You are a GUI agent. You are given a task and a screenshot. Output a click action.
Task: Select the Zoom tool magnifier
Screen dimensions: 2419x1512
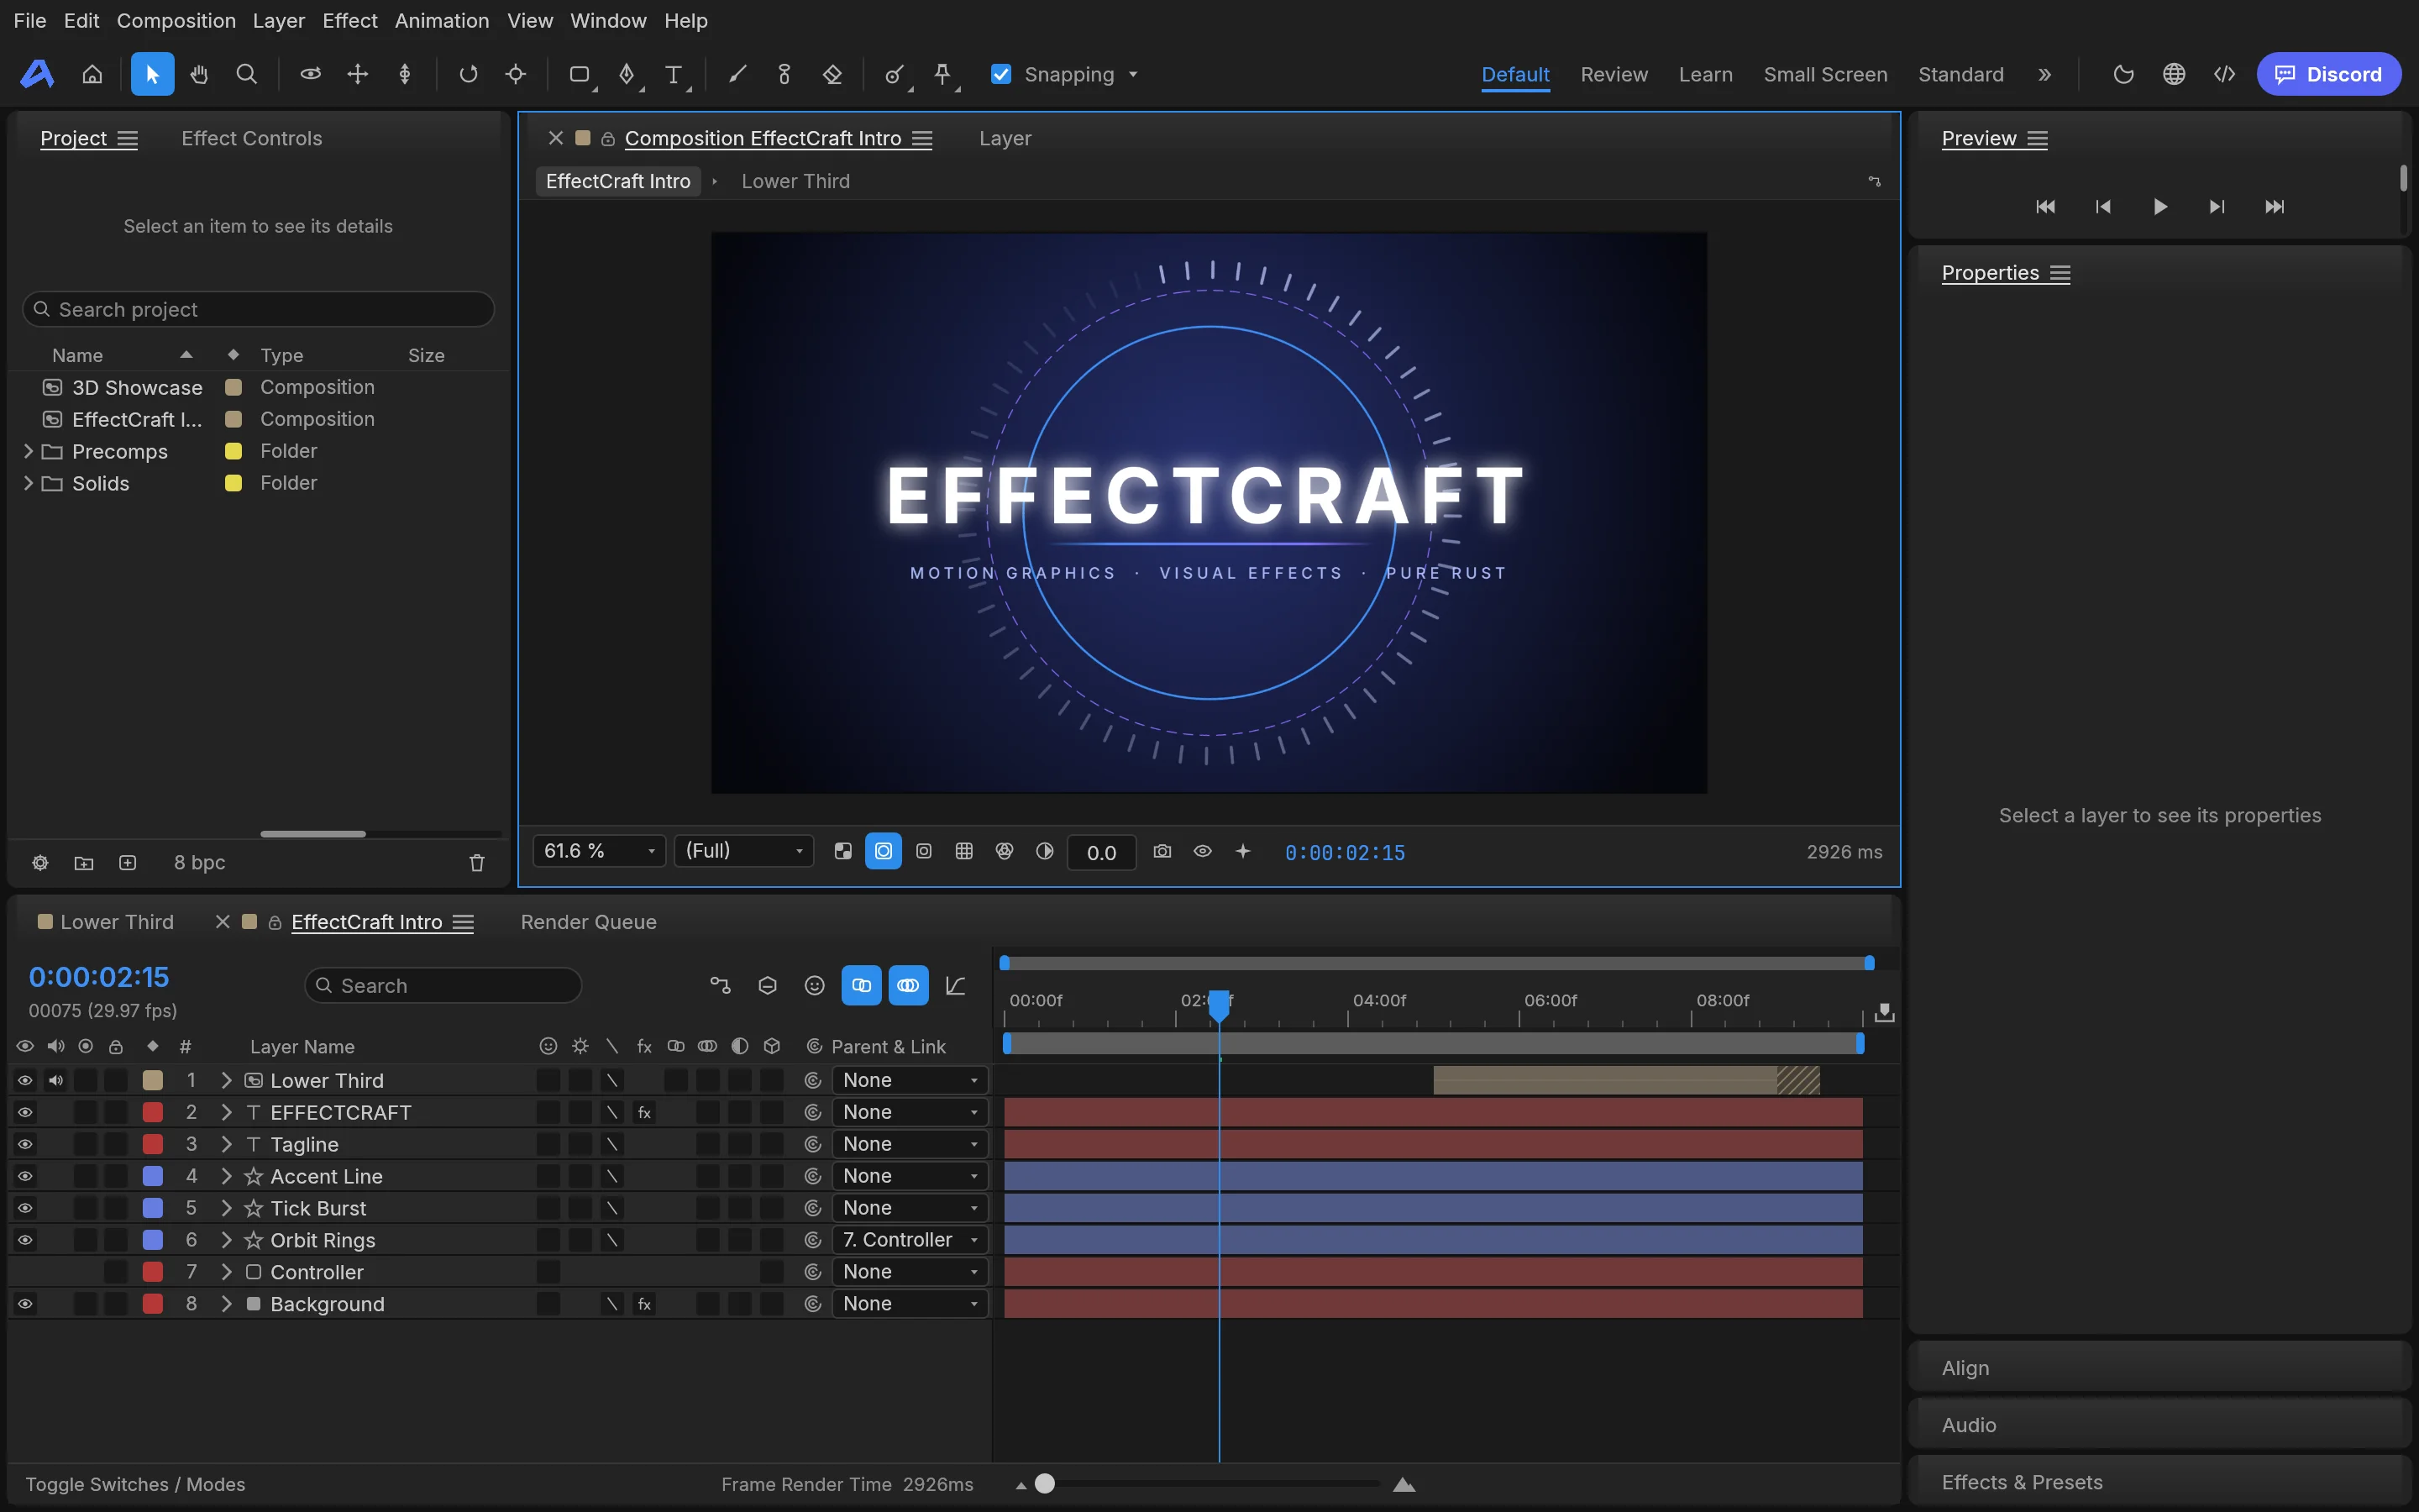click(x=246, y=74)
